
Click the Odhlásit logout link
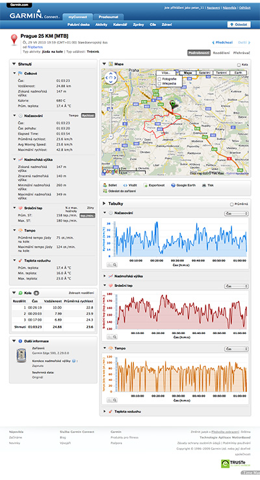pyautogui.click(x=245, y=7)
